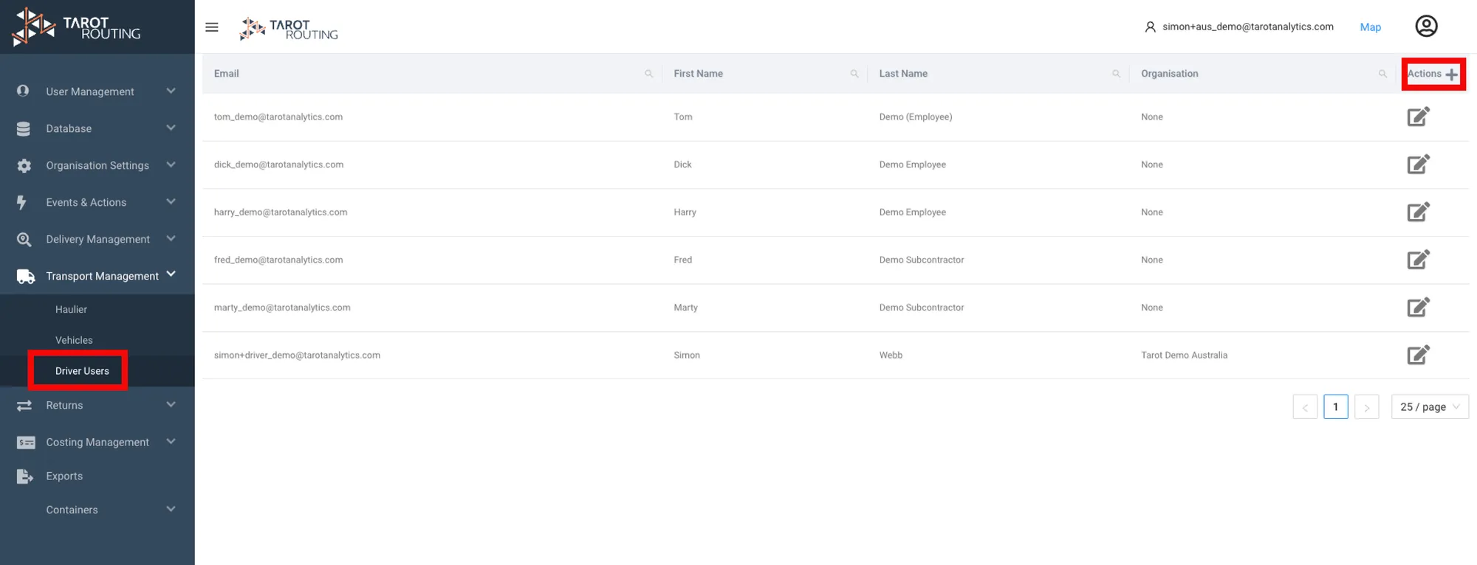Click the previous page arrow
The height and width of the screenshot is (565, 1477).
[1305, 407]
